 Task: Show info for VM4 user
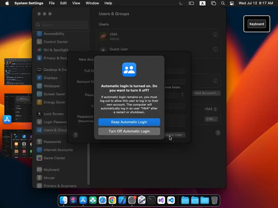coord(215,34)
